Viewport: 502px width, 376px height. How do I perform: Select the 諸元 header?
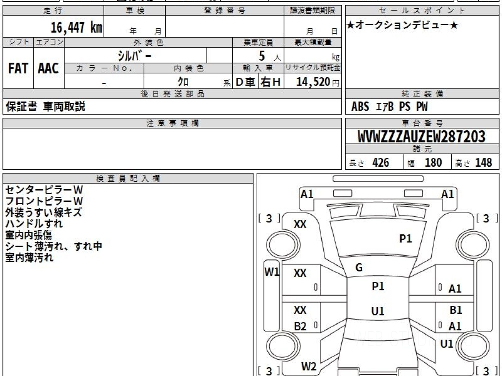tap(423, 150)
